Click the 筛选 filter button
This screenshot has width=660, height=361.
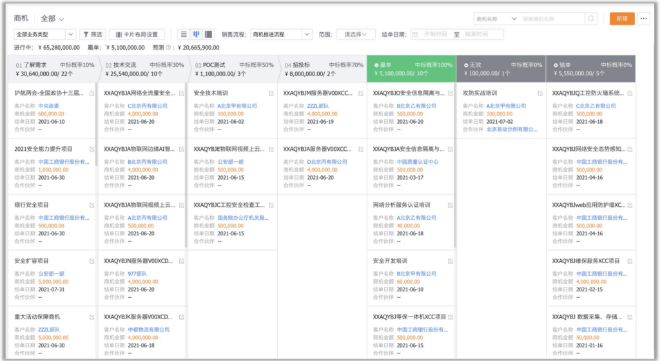tap(92, 34)
